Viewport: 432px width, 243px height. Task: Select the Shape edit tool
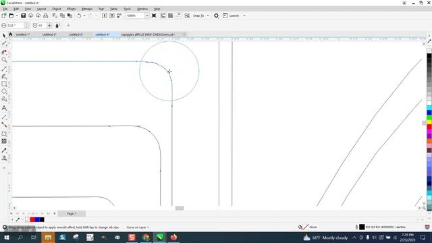tap(4, 43)
